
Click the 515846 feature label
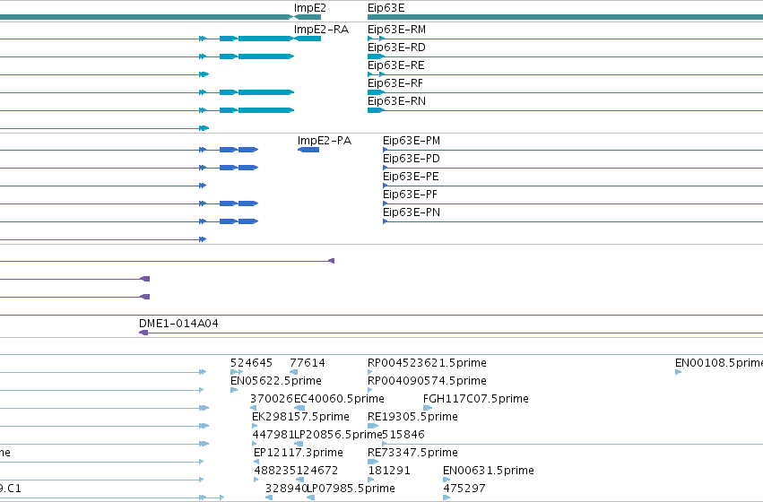coord(403,435)
